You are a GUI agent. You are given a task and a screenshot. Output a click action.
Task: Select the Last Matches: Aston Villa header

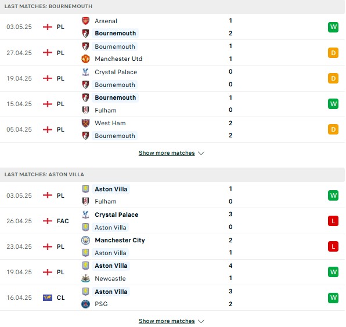172,175
